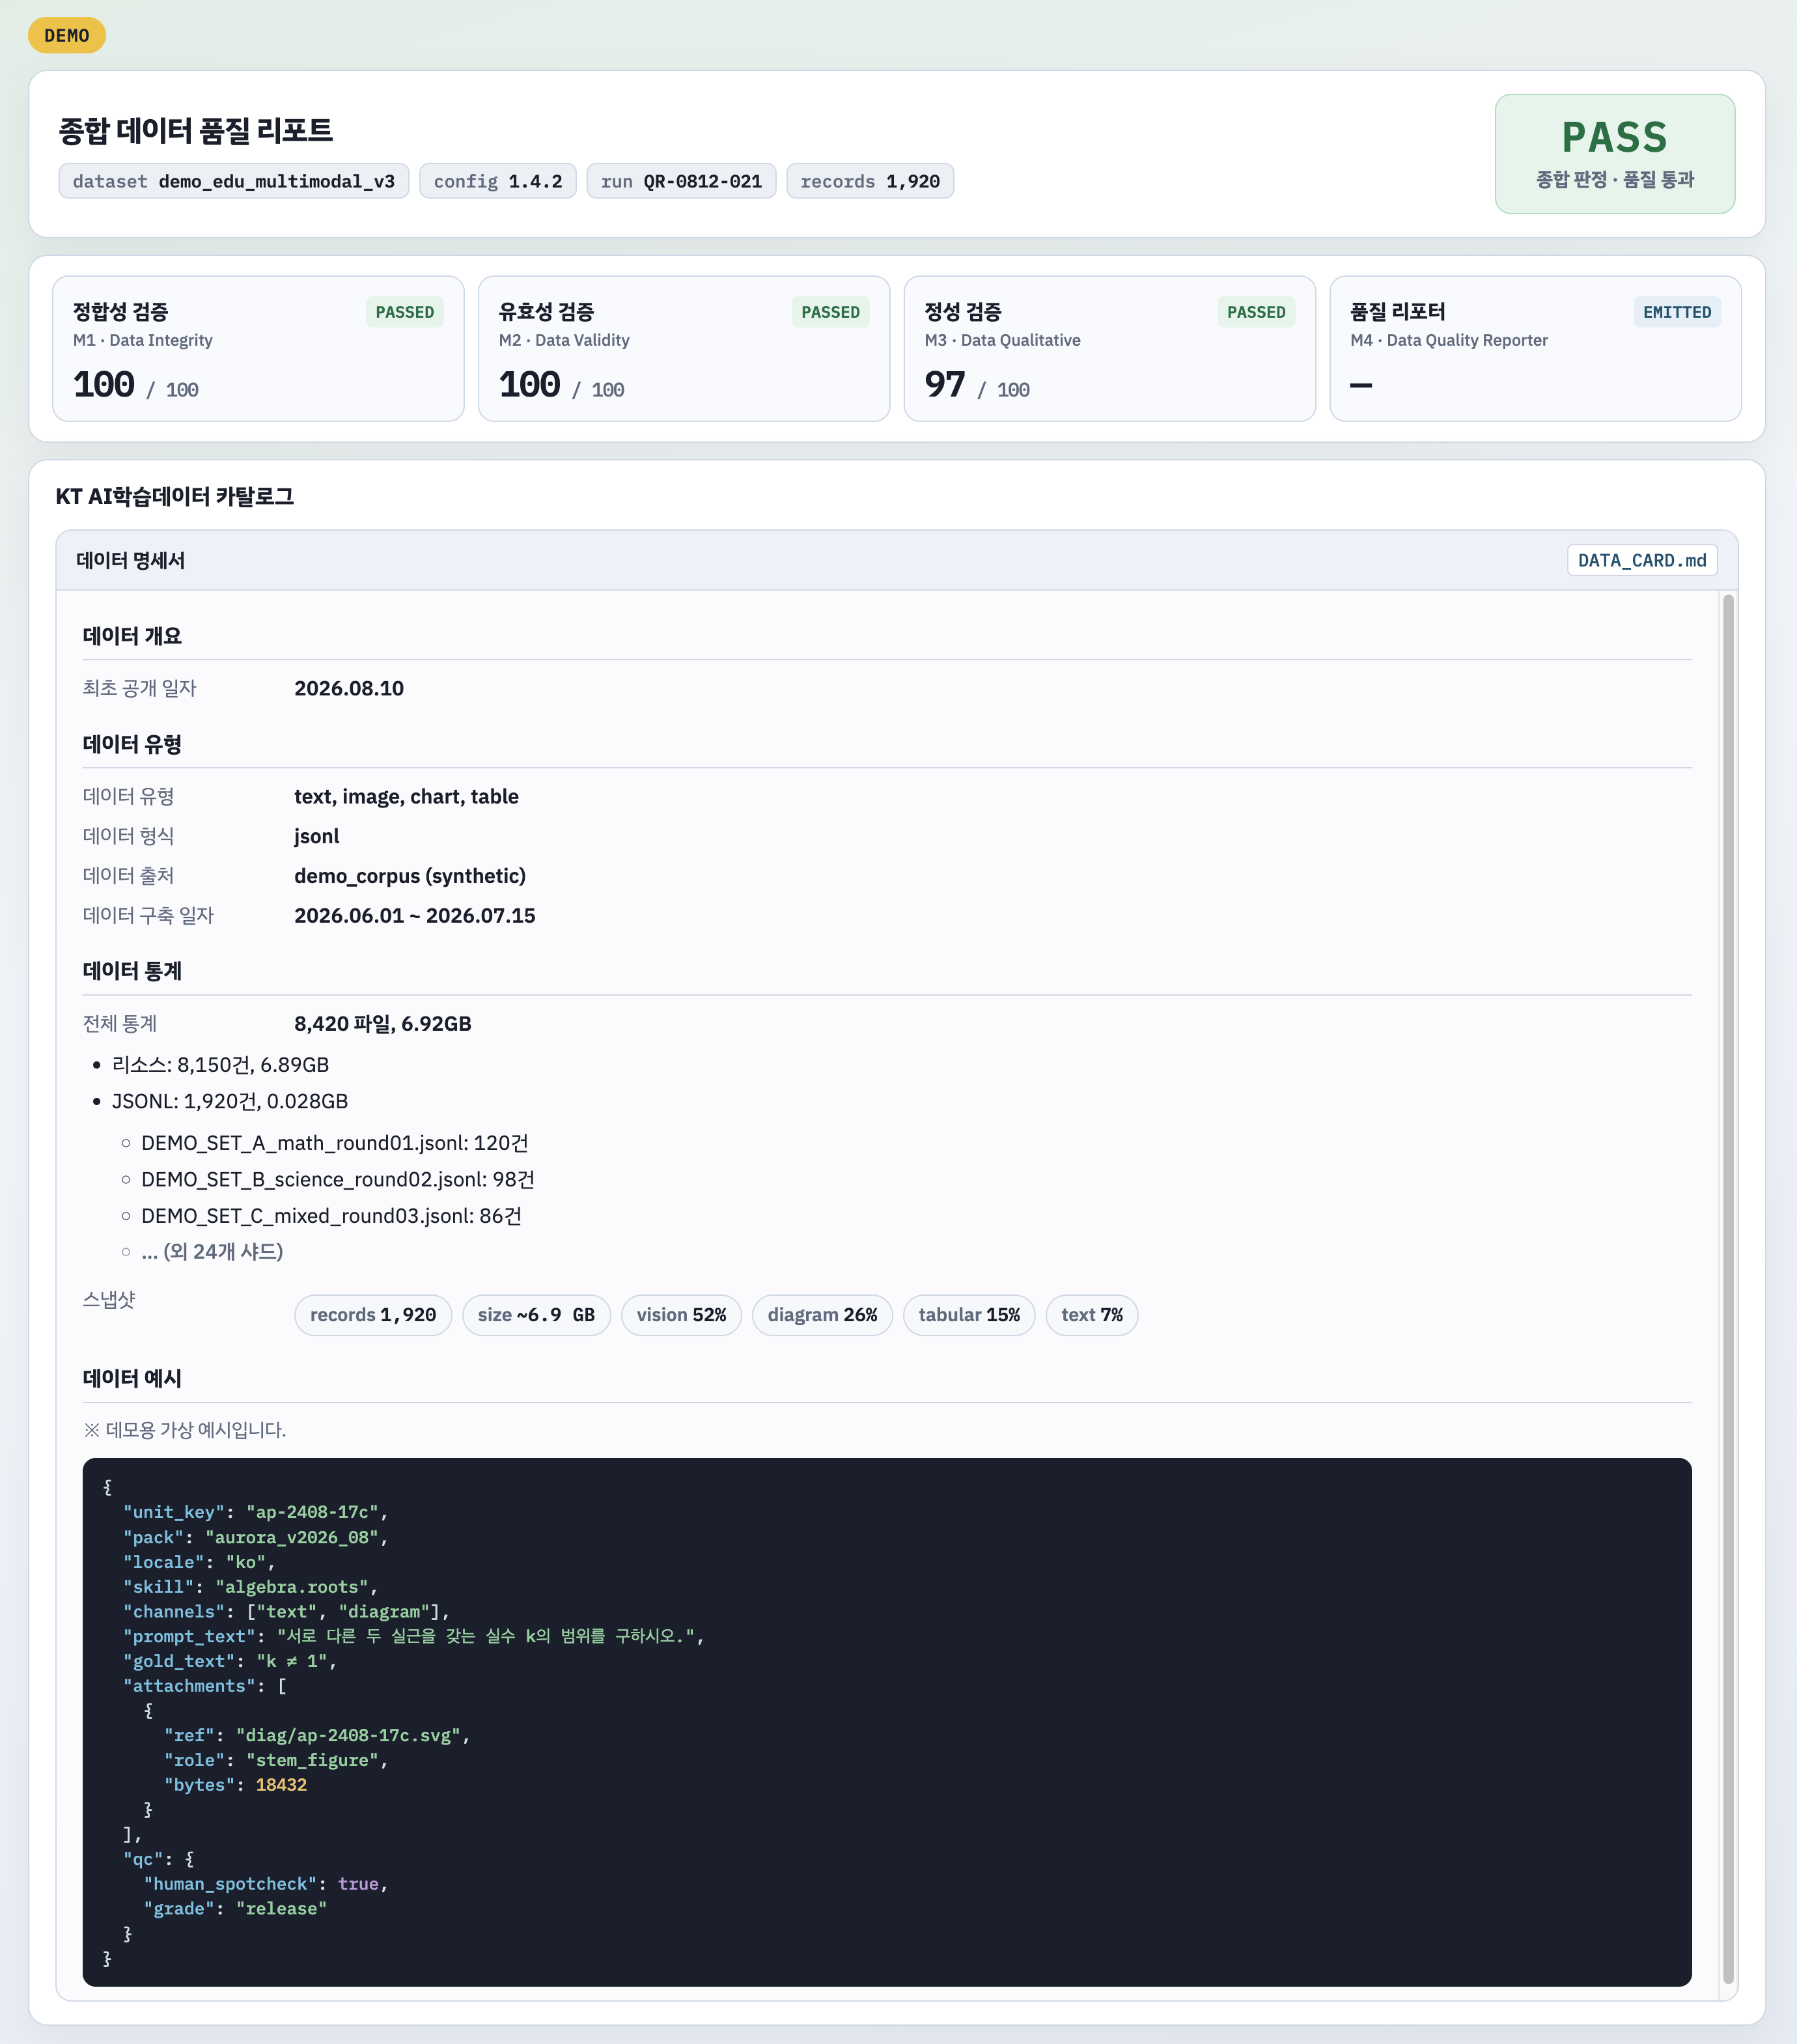Image resolution: width=1797 pixels, height=2044 pixels.
Task: Click the 데이터 유형 section heading
Action: [132, 744]
